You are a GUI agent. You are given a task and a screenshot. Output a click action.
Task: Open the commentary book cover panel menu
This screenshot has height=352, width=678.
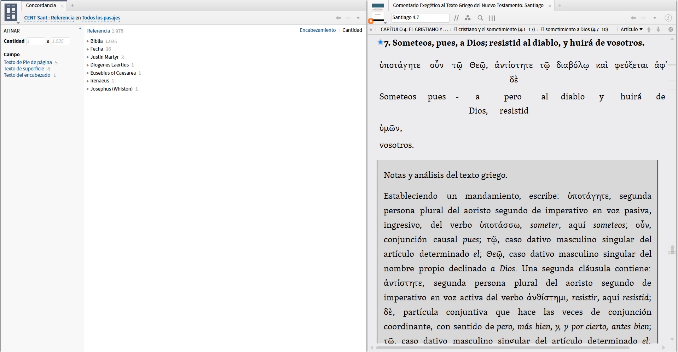[378, 13]
